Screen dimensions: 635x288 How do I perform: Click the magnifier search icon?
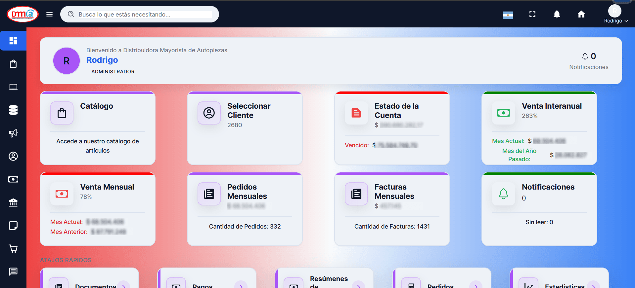point(71,14)
